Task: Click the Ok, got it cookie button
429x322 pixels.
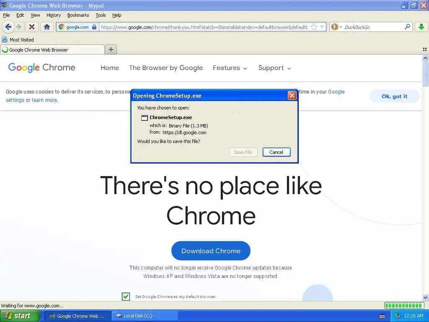Action: [x=394, y=96]
